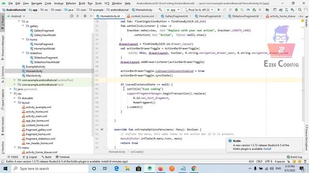Expand the drawable folder
Screen dimensions: 309x173
pyautogui.click(x=14, y=98)
